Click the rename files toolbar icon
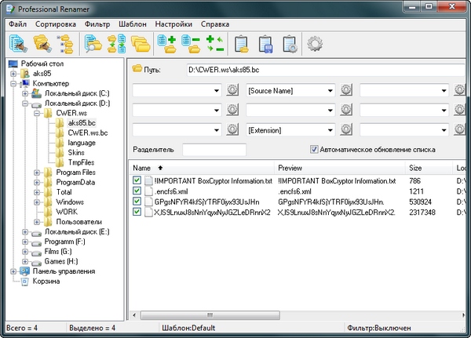471x338 pixels. 17,45
